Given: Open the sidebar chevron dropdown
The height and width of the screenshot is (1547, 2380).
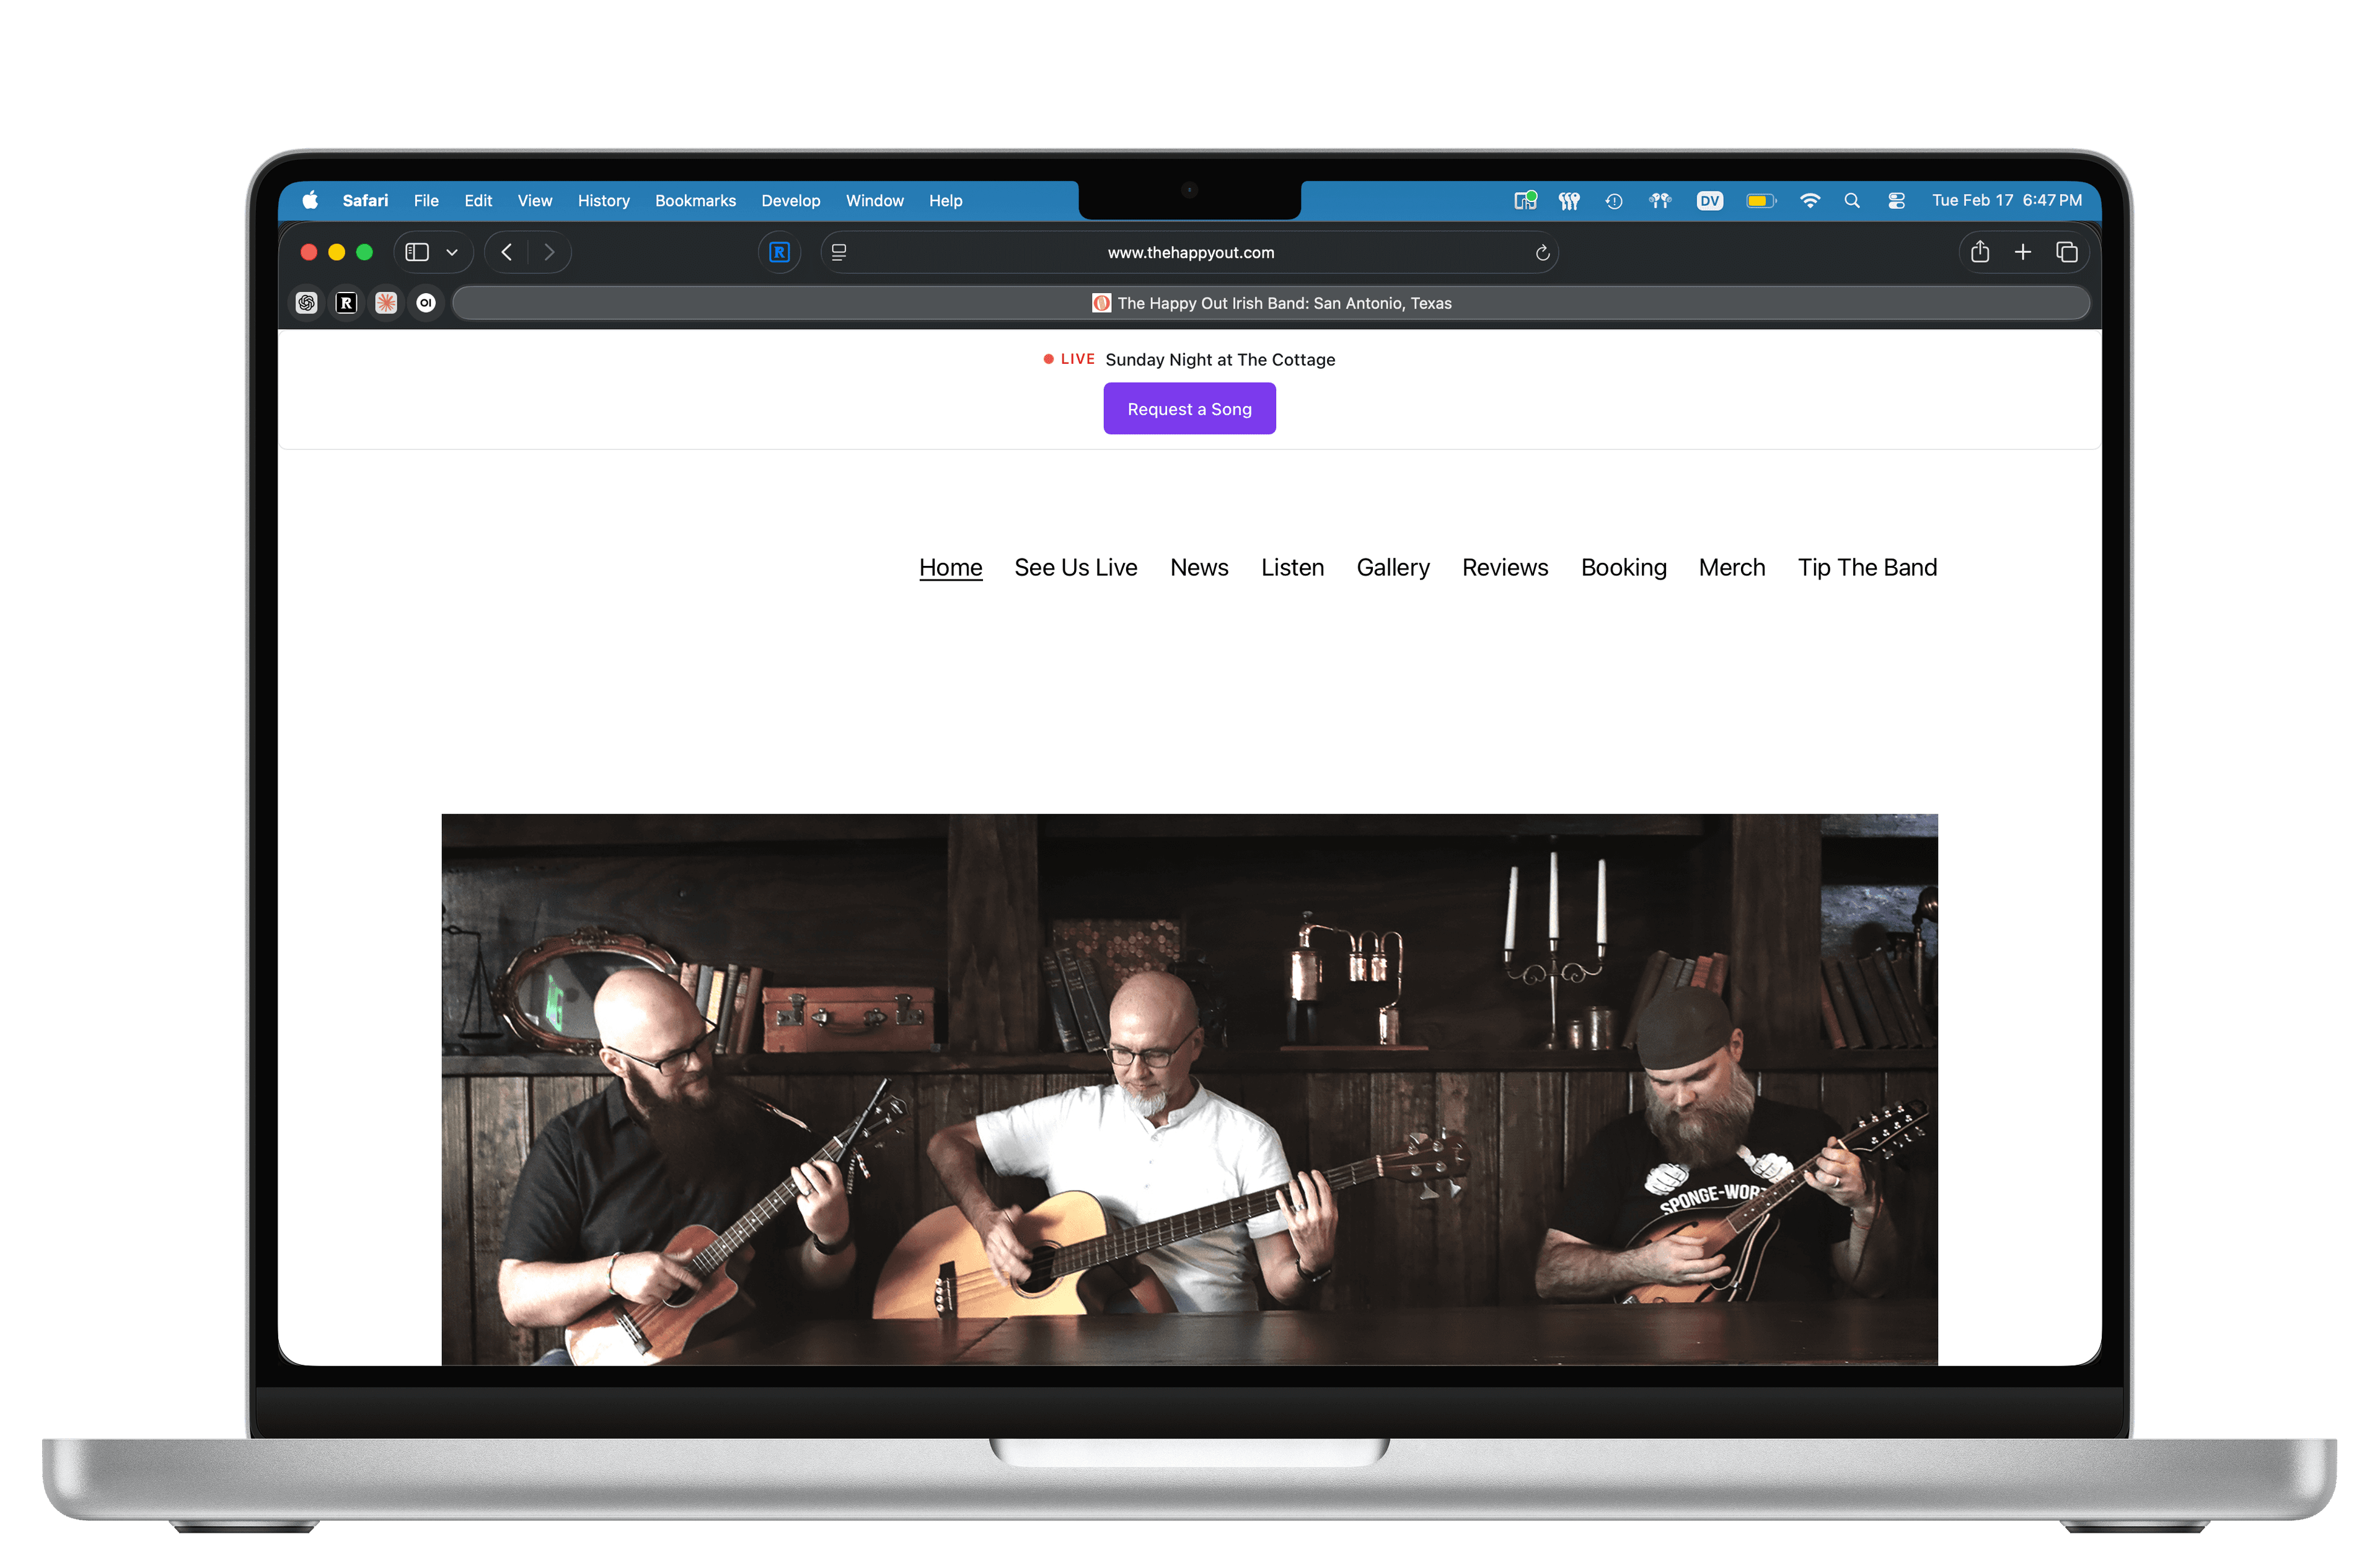Looking at the screenshot, I should click(x=451, y=252).
